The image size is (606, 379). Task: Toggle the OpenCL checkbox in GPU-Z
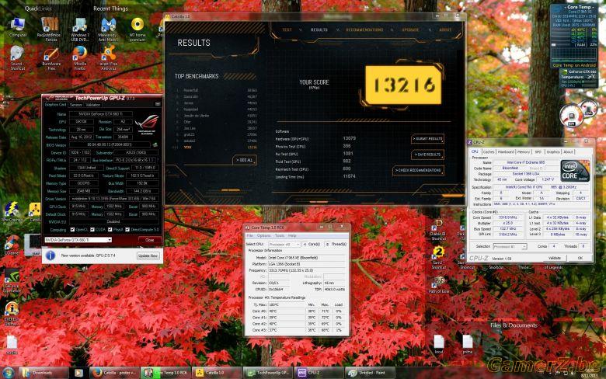(72, 229)
